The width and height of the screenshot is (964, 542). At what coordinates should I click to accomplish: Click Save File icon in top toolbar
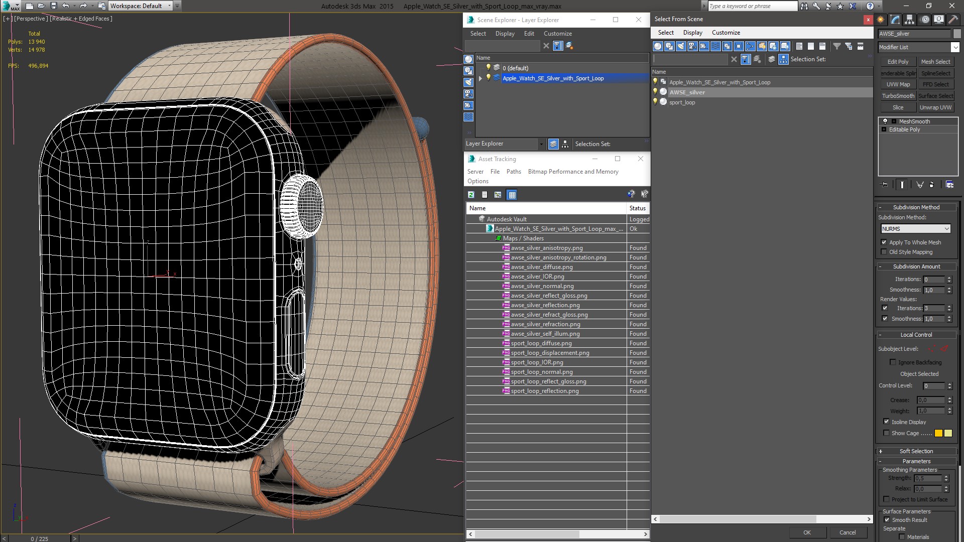pyautogui.click(x=54, y=6)
